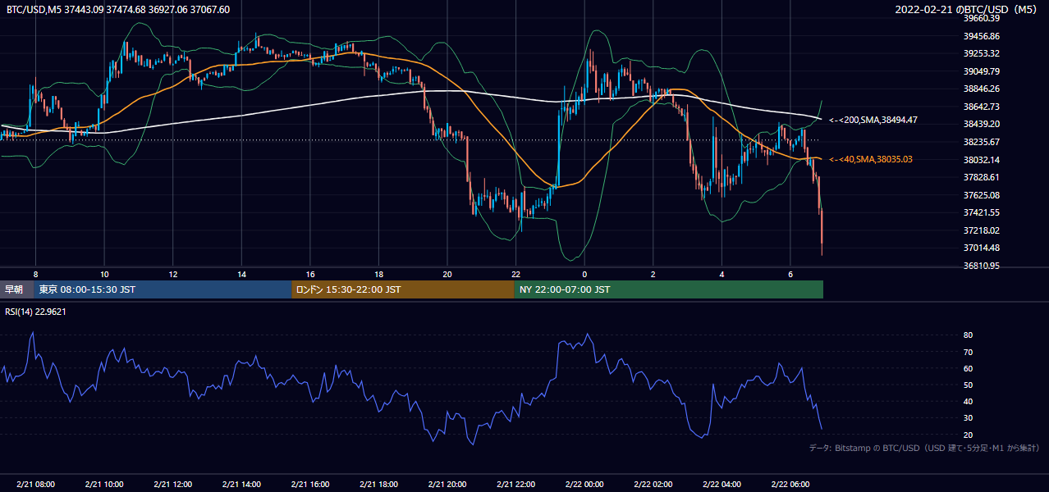
Task: Click price axis value 38032.14
Action: click(x=981, y=160)
